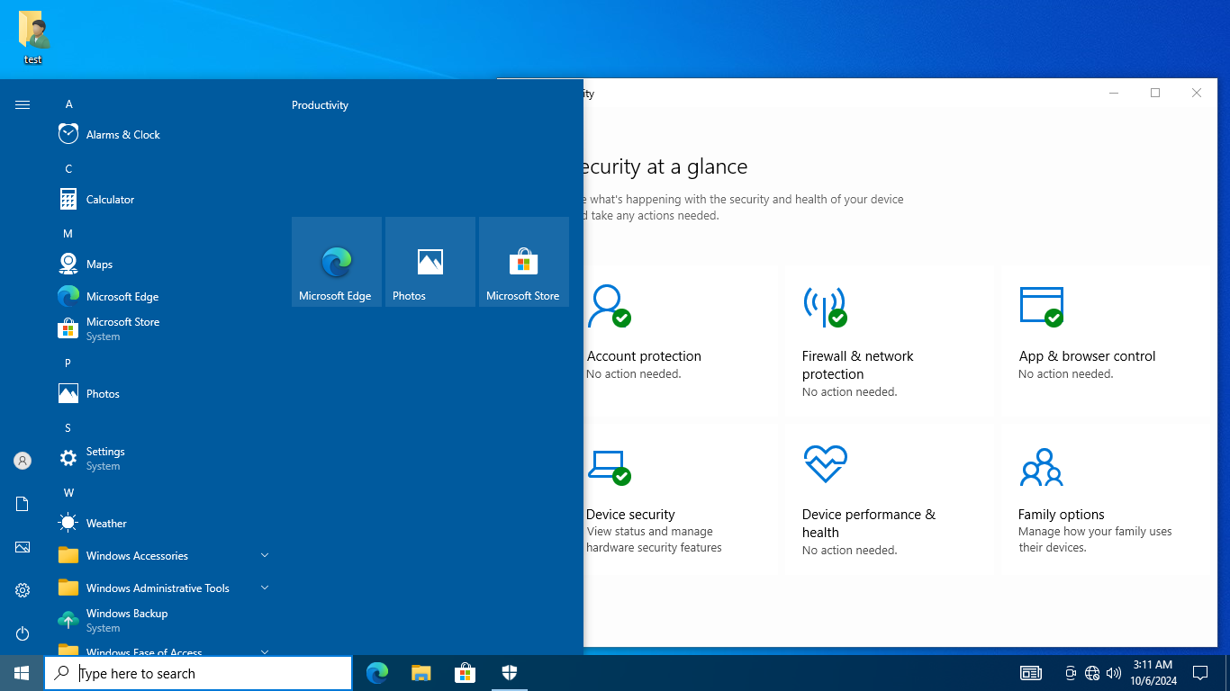This screenshot has height=691, width=1230.
Task: Click the taskbar search input box
Action: (x=198, y=673)
